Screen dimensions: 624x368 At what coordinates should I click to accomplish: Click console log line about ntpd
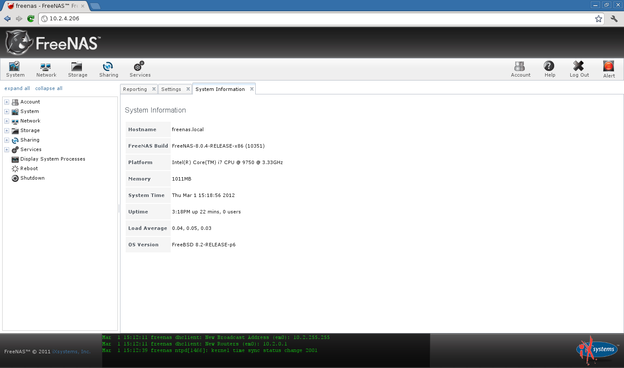point(210,351)
